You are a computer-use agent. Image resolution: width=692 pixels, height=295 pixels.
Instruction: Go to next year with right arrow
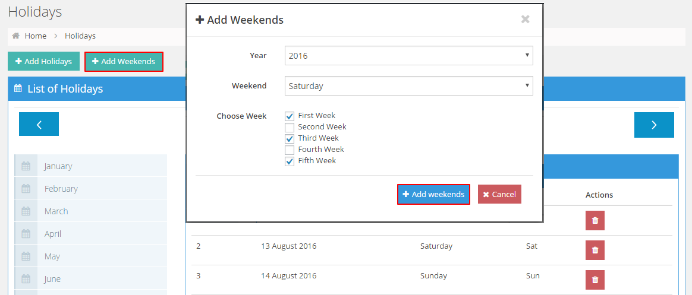654,125
